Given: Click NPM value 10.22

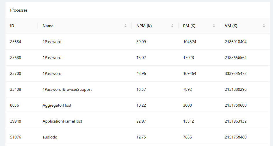Looking at the screenshot, I should [x=141, y=105].
